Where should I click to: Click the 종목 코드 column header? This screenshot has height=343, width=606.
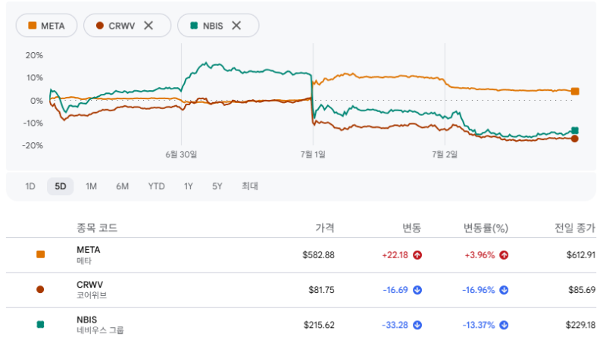coord(97,228)
